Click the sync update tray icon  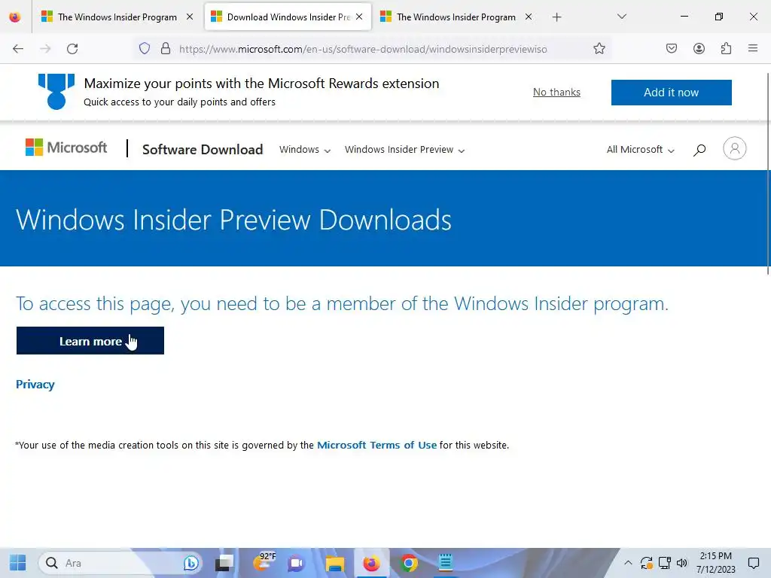[646, 563]
